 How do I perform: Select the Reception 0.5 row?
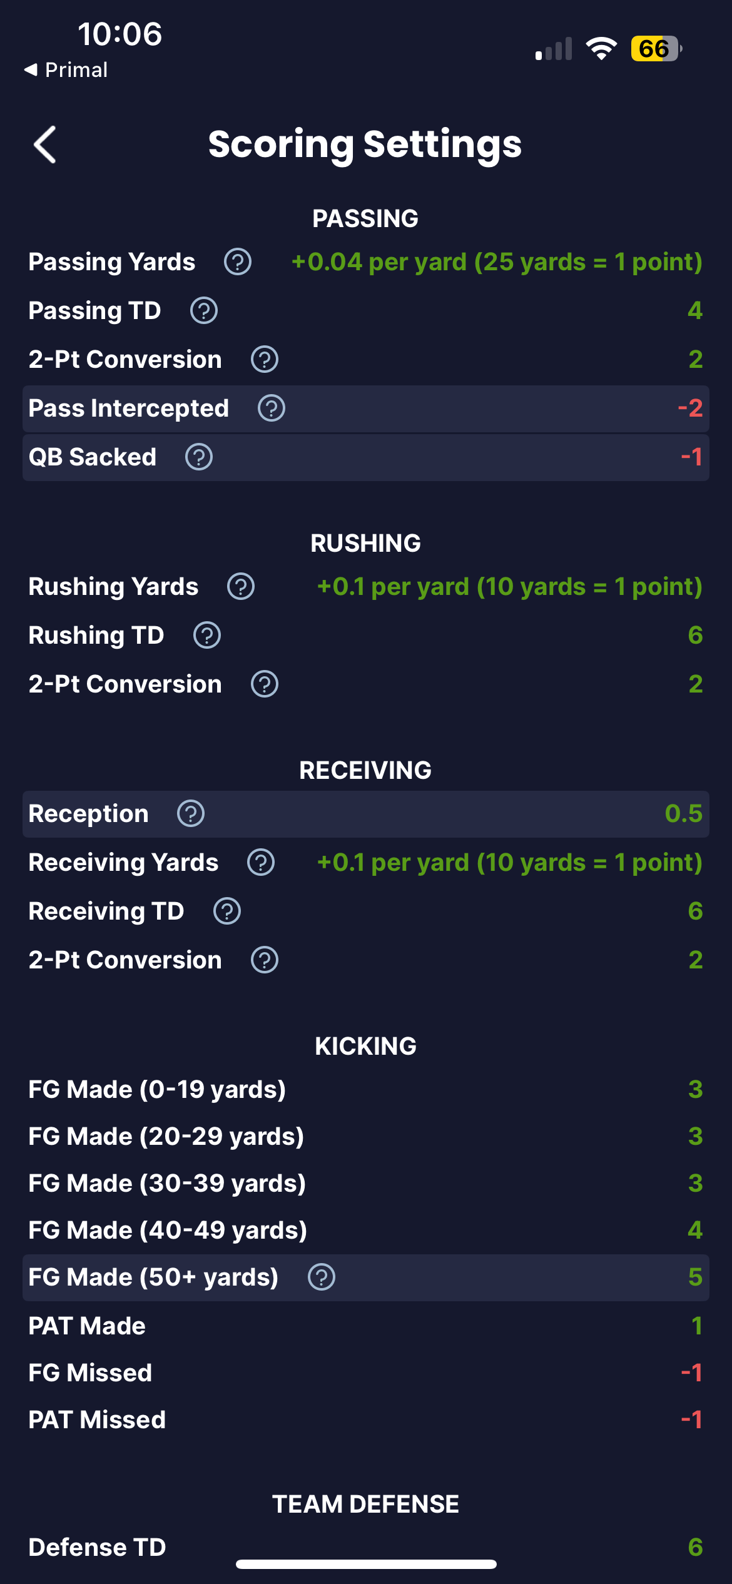click(x=366, y=814)
